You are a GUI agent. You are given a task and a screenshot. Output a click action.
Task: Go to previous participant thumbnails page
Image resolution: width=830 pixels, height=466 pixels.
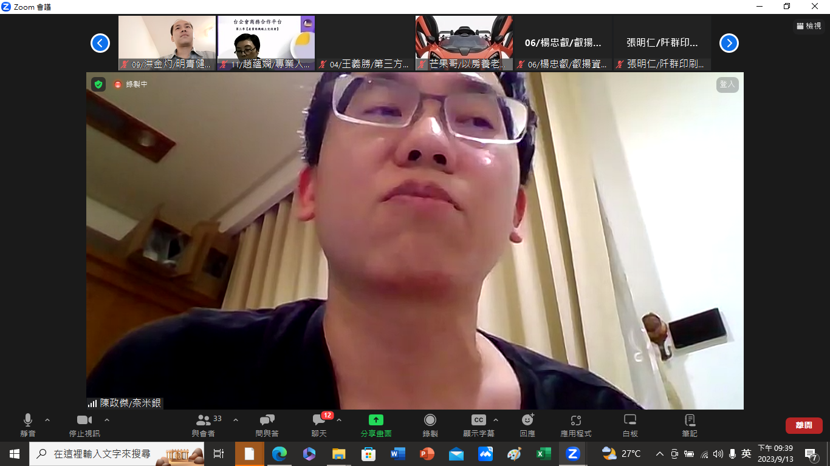(100, 43)
